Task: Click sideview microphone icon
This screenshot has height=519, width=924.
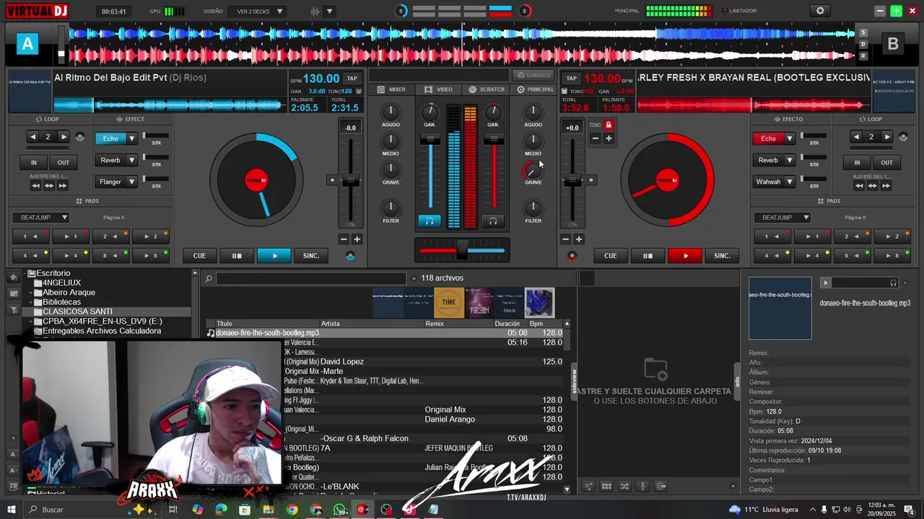Action: (642, 487)
